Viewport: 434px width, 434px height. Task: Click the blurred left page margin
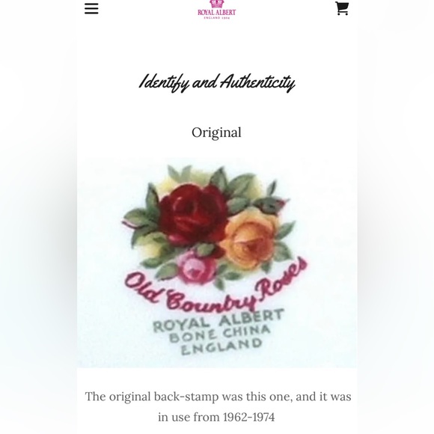pos(38,217)
